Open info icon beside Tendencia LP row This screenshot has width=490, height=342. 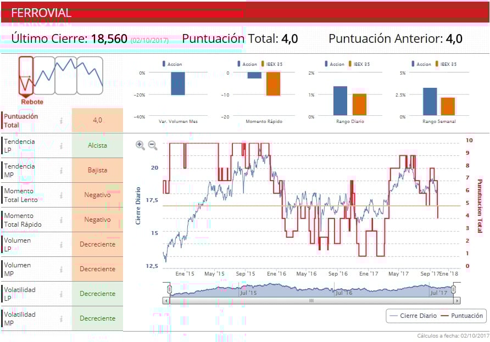click(62, 146)
